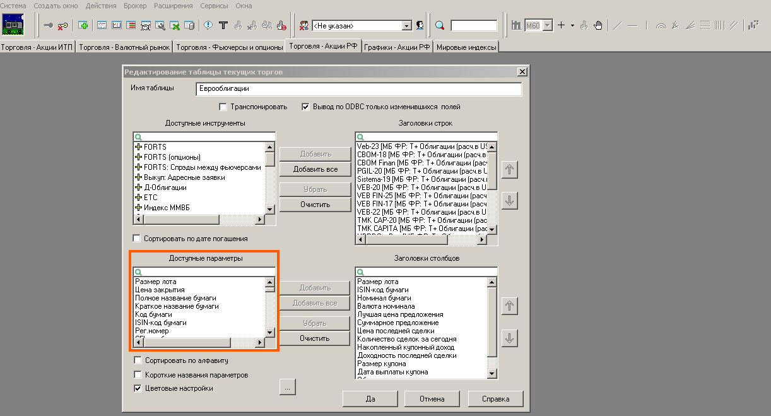Open the <Не указан> client dropdown
The image size is (771, 416).
[407, 26]
